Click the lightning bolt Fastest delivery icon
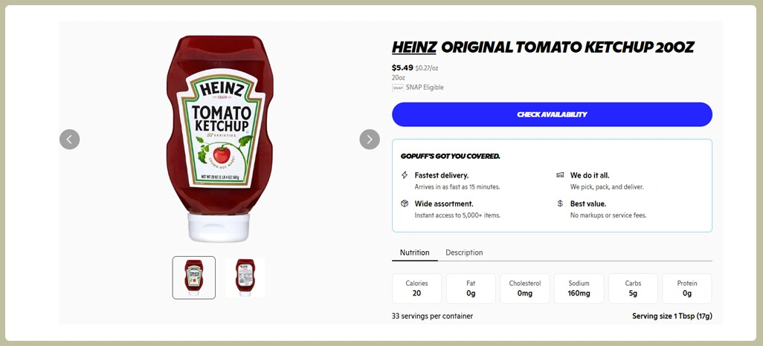This screenshot has width=763, height=346. 405,175
